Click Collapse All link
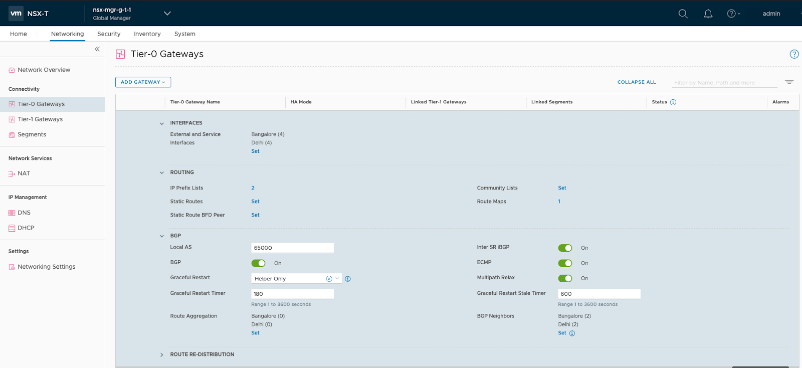Screen dimensions: 802x368 pyautogui.click(x=636, y=82)
